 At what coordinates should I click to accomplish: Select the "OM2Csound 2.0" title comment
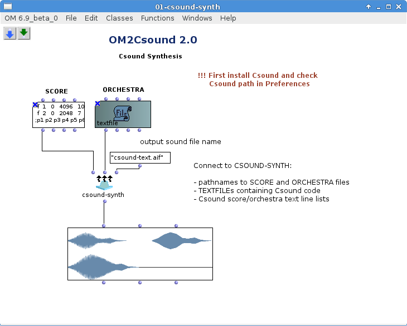coord(153,40)
